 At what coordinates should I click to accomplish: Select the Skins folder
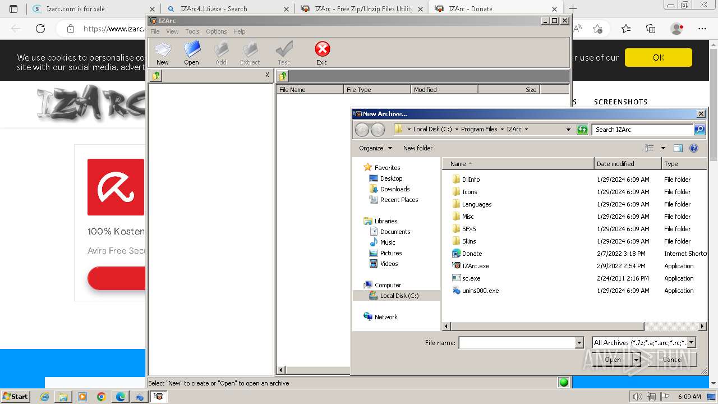click(x=464, y=241)
